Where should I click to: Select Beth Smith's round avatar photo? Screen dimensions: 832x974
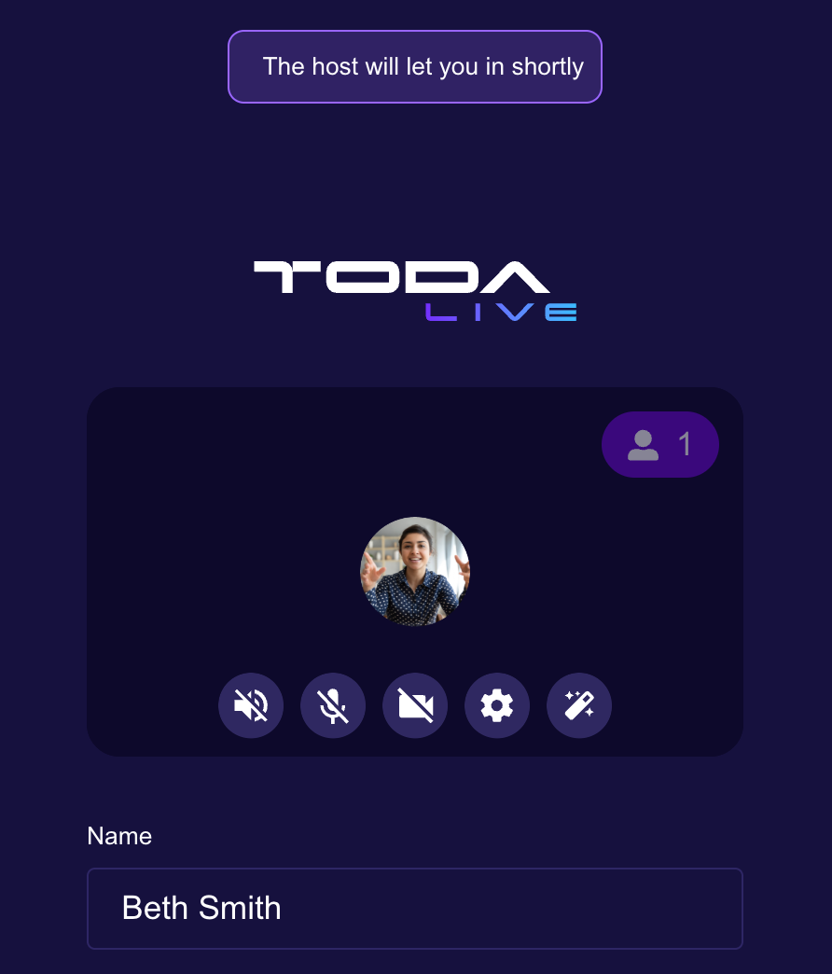point(415,572)
